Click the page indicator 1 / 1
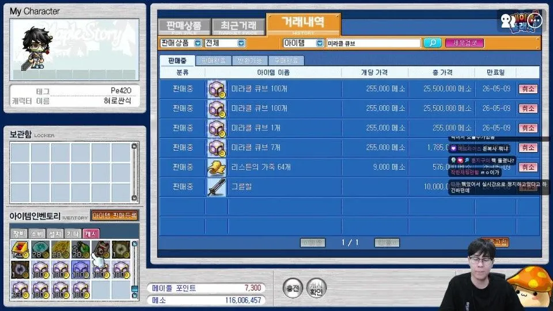 (x=350, y=242)
